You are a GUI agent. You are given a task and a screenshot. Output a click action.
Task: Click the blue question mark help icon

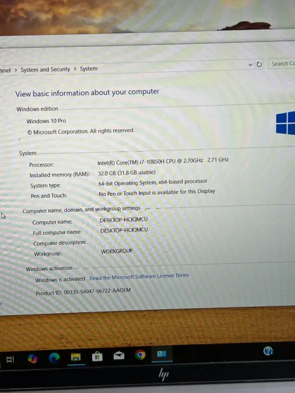pos(268,351)
